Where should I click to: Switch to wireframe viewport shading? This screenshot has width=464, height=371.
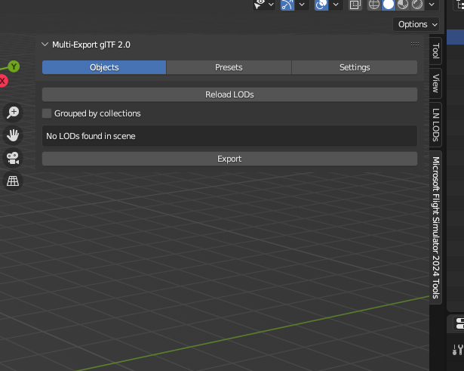click(x=374, y=5)
